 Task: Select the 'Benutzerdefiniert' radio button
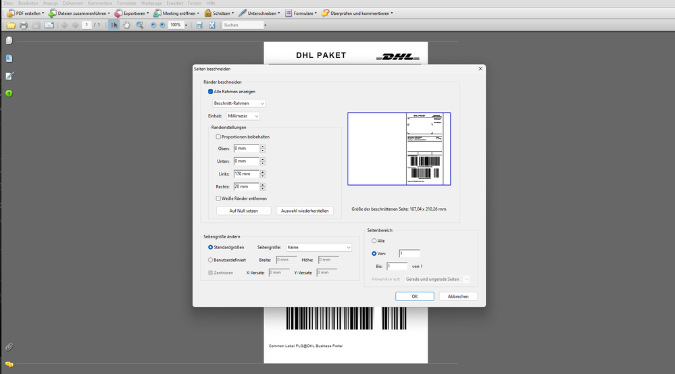pos(211,259)
